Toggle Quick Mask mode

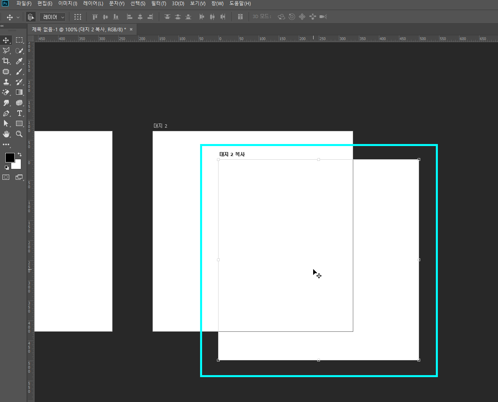coord(6,177)
